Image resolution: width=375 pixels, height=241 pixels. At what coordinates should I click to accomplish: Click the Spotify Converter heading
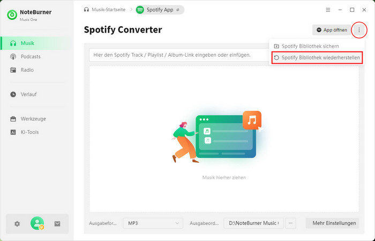click(x=123, y=29)
